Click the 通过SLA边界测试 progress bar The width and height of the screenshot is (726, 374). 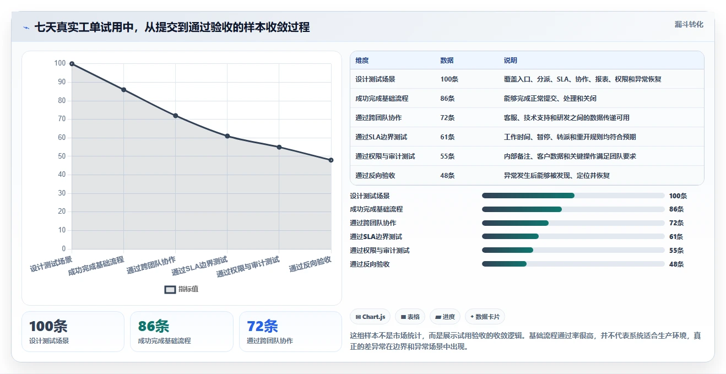573,237
